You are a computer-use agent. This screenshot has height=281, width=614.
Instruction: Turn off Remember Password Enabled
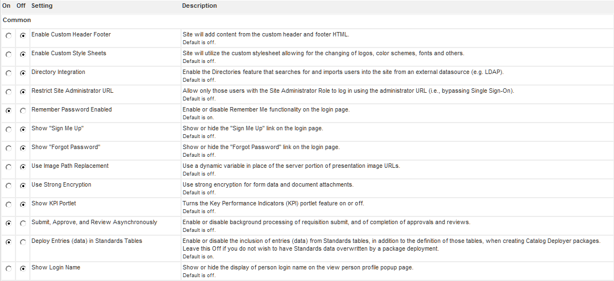23,111
